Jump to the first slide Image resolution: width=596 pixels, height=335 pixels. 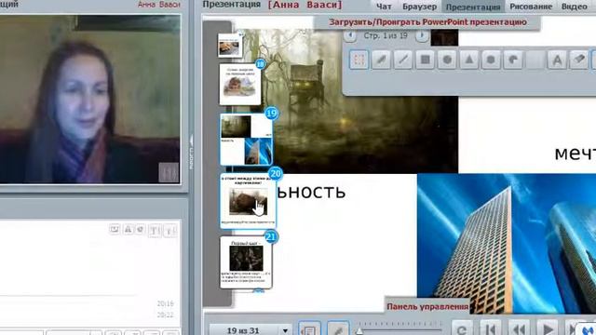490,328
